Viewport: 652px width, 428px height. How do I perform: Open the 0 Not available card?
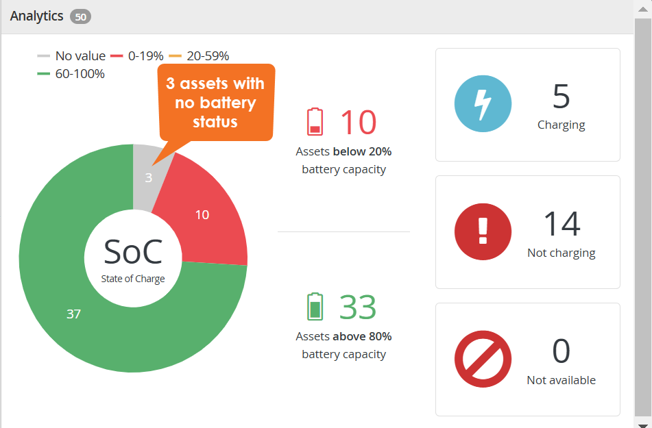tap(528, 360)
